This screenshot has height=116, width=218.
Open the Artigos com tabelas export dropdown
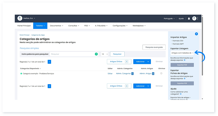182,53
